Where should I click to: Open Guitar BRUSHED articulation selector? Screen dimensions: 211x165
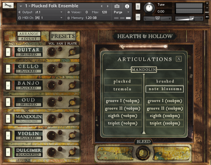coord(28,55)
